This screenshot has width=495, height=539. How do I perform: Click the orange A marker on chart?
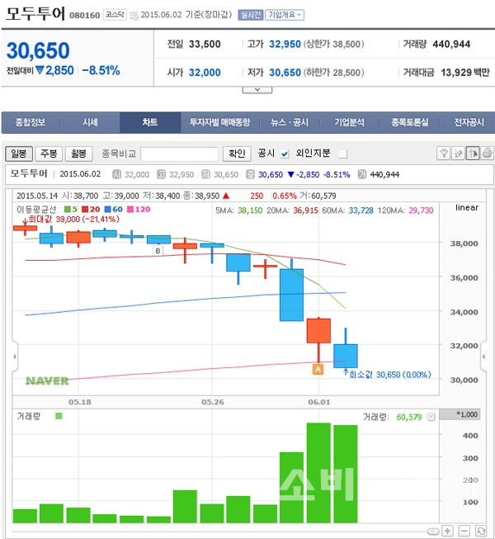(x=317, y=369)
